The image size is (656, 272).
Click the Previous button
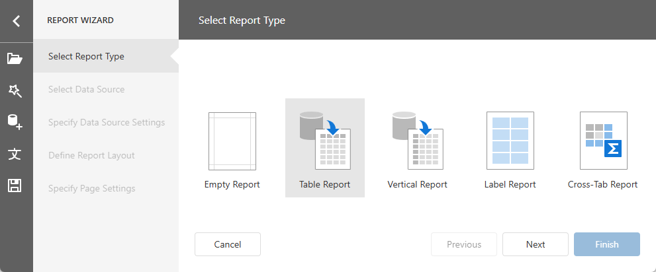(464, 244)
